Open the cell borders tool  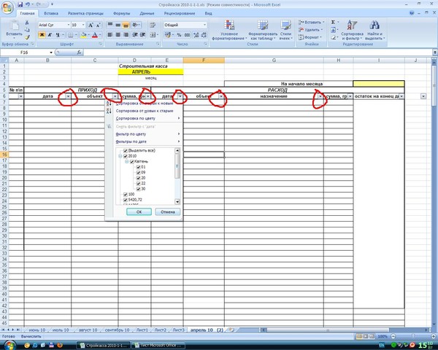click(x=71, y=35)
